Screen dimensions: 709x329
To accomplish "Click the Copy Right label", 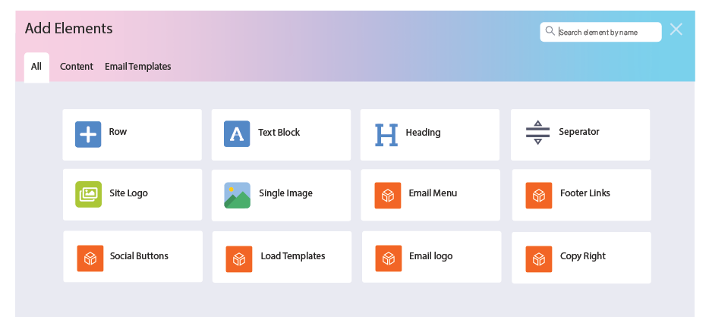I will pos(583,256).
